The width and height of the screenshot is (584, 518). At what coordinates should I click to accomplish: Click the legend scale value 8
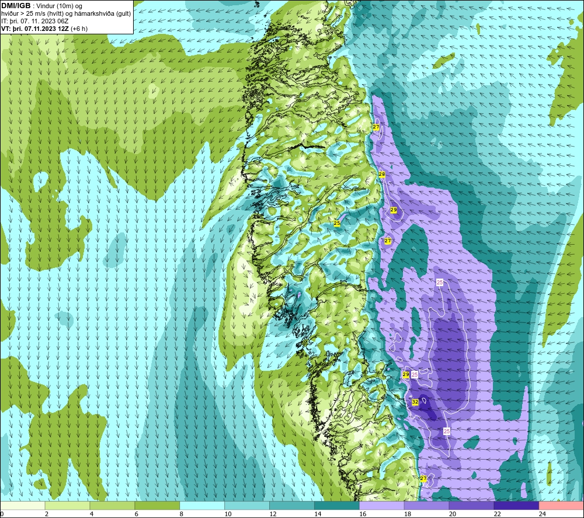point(182,514)
